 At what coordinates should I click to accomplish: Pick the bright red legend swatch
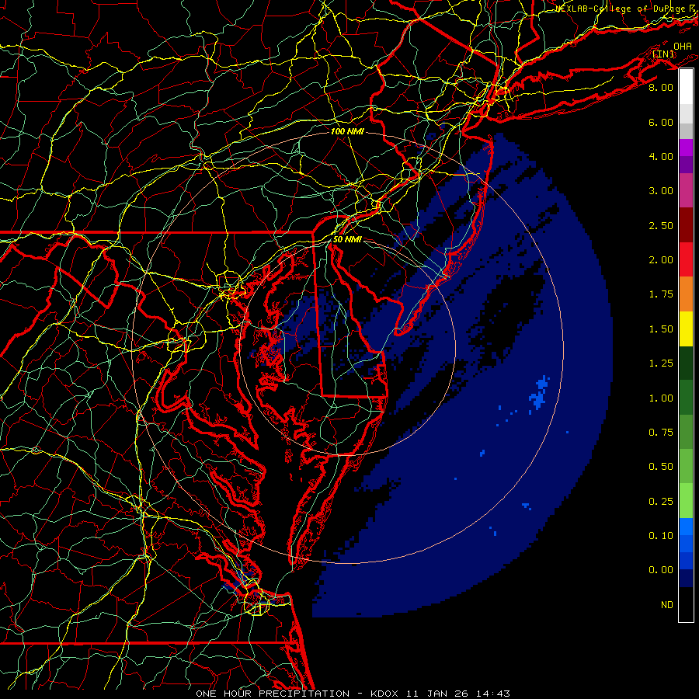coord(686,259)
